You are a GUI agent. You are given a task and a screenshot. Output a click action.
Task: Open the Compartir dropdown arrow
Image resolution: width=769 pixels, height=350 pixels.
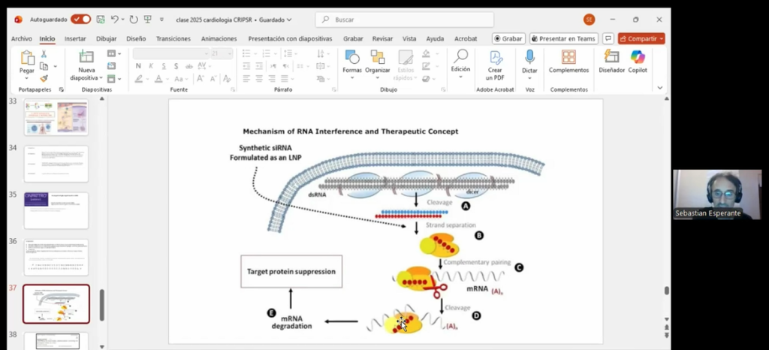click(x=661, y=38)
